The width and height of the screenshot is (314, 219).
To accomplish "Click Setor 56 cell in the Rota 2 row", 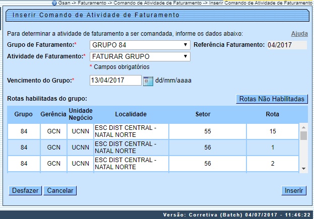I will coord(208,164).
